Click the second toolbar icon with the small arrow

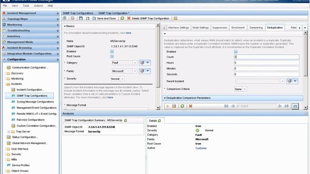tap(73, 18)
